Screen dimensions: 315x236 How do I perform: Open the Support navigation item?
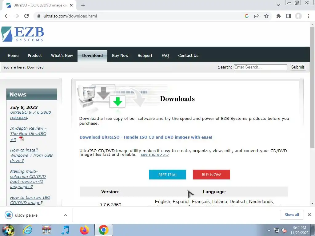[145, 55]
